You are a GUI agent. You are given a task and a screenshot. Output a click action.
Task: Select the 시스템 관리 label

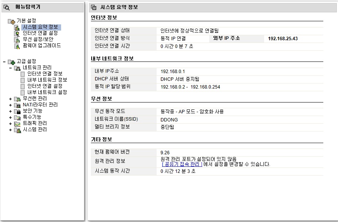(x=35, y=130)
